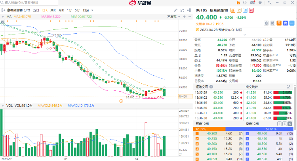Click the orange 买 buy button

pos(279,23)
